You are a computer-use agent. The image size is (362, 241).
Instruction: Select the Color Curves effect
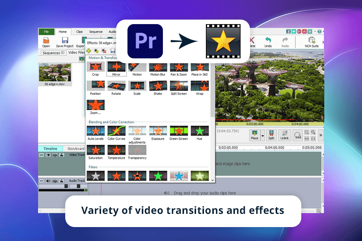coord(117,133)
